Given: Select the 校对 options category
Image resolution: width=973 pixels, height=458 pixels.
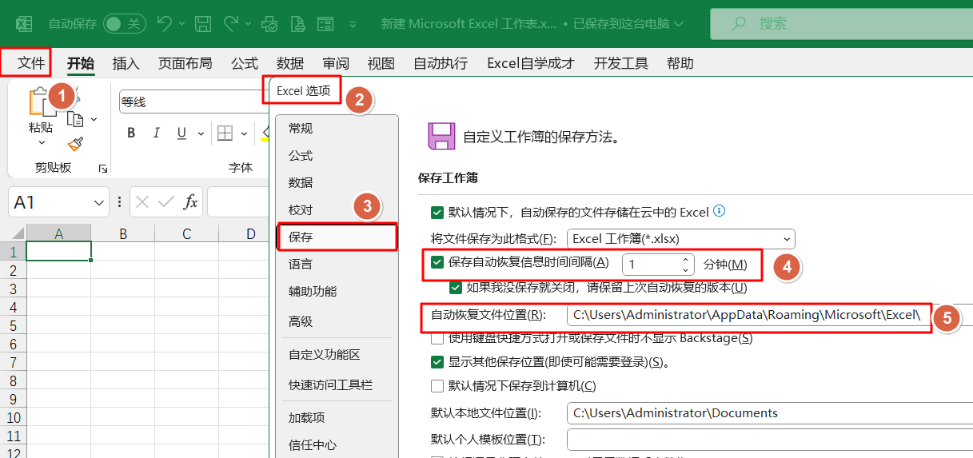Looking at the screenshot, I should coord(337,210).
